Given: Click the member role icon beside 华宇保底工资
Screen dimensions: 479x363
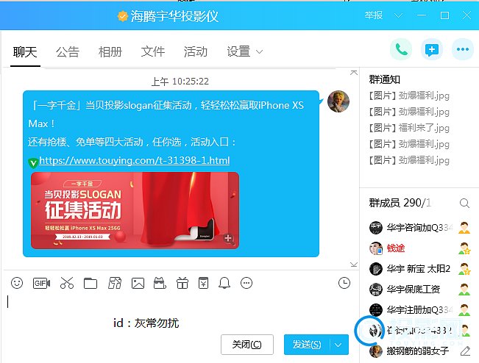Looking at the screenshot, I should [x=464, y=290].
